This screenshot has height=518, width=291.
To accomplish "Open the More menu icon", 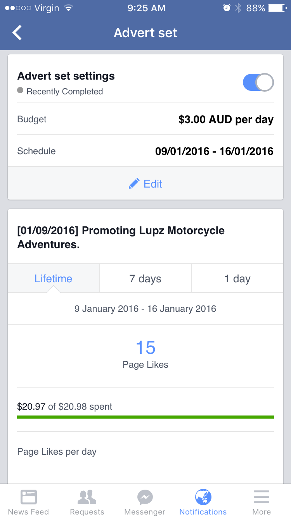I will coord(262,497).
